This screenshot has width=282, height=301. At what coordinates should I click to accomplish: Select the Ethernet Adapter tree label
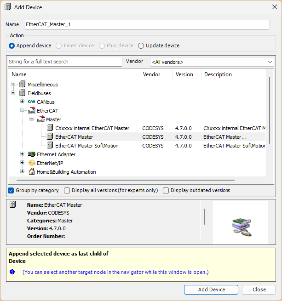tap(56, 154)
